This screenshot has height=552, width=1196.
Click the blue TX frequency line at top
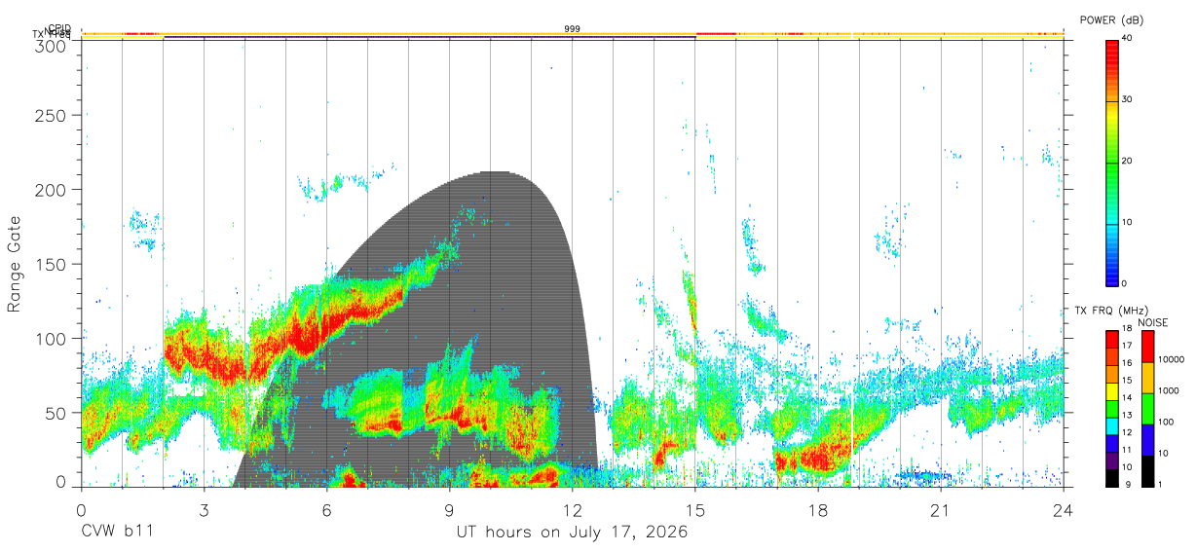430,37
